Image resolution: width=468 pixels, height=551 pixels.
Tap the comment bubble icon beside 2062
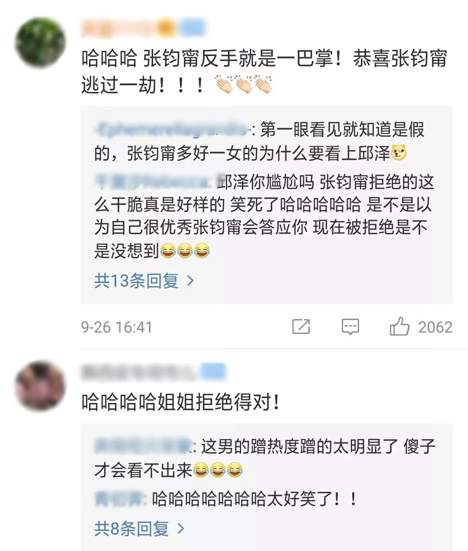pos(350,327)
